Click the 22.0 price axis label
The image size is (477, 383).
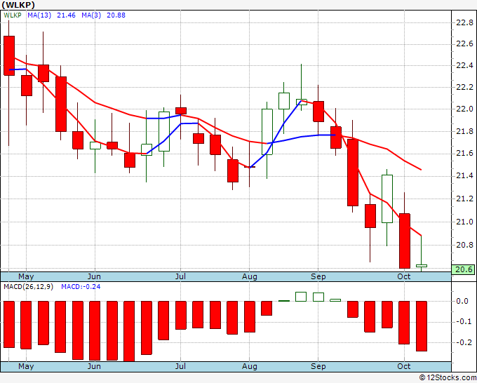pyautogui.click(x=464, y=109)
